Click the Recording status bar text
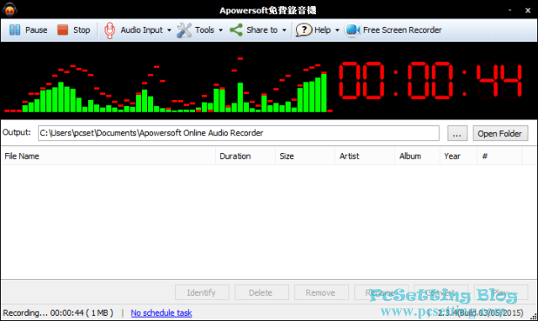The height and width of the screenshot is (321, 538). coord(58,313)
